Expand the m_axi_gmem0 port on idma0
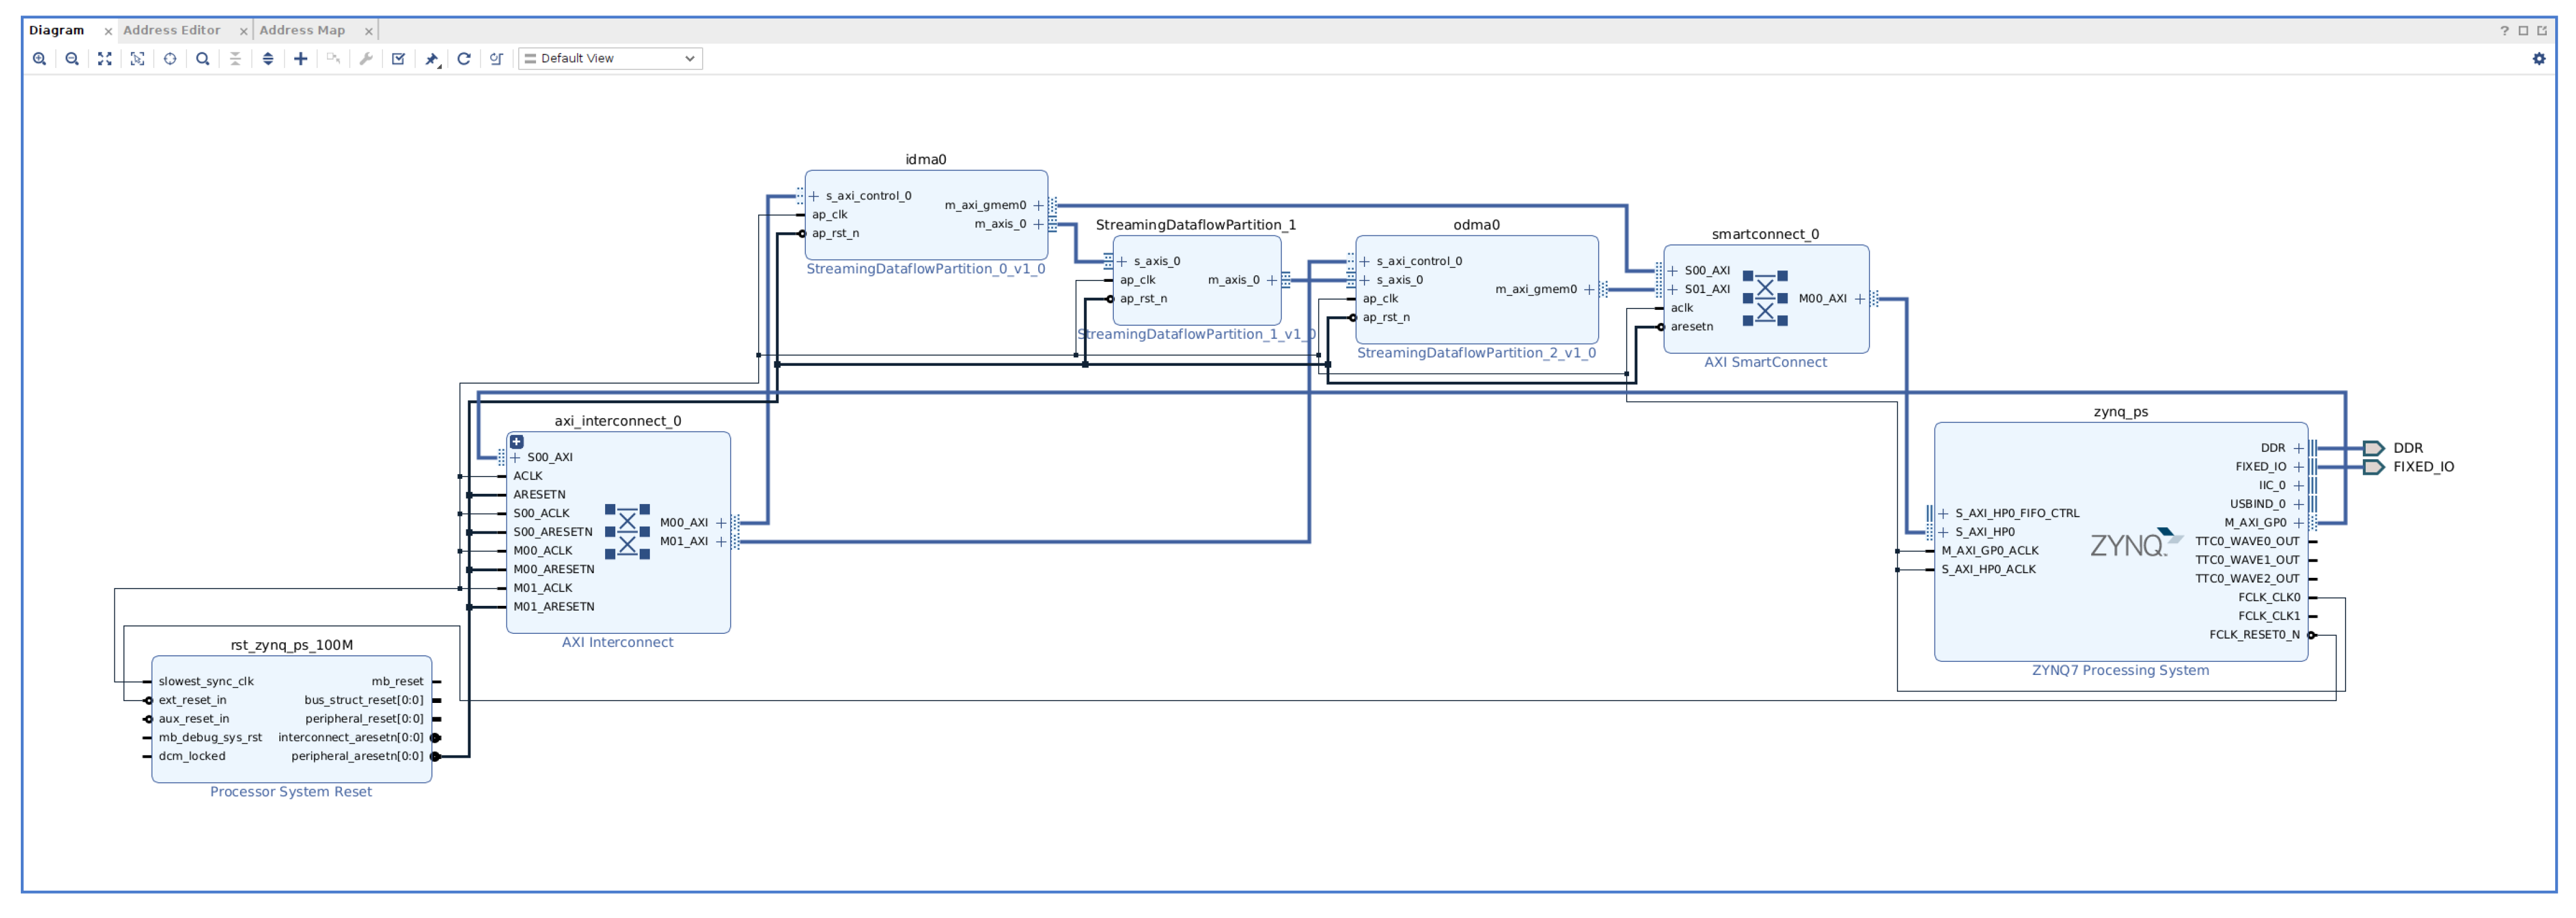Image resolution: width=2576 pixels, height=918 pixels. point(1038,206)
